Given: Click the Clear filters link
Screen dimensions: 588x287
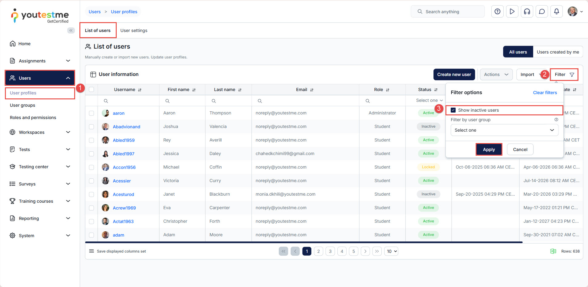Looking at the screenshot, I should tap(545, 93).
